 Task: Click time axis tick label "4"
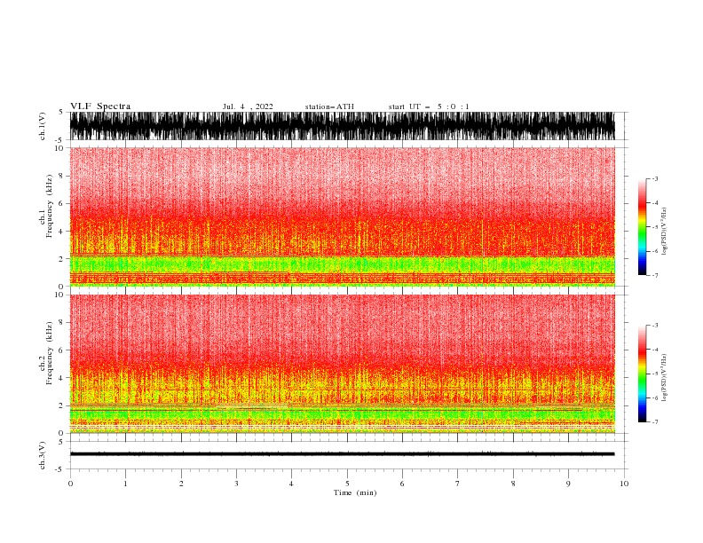(291, 484)
